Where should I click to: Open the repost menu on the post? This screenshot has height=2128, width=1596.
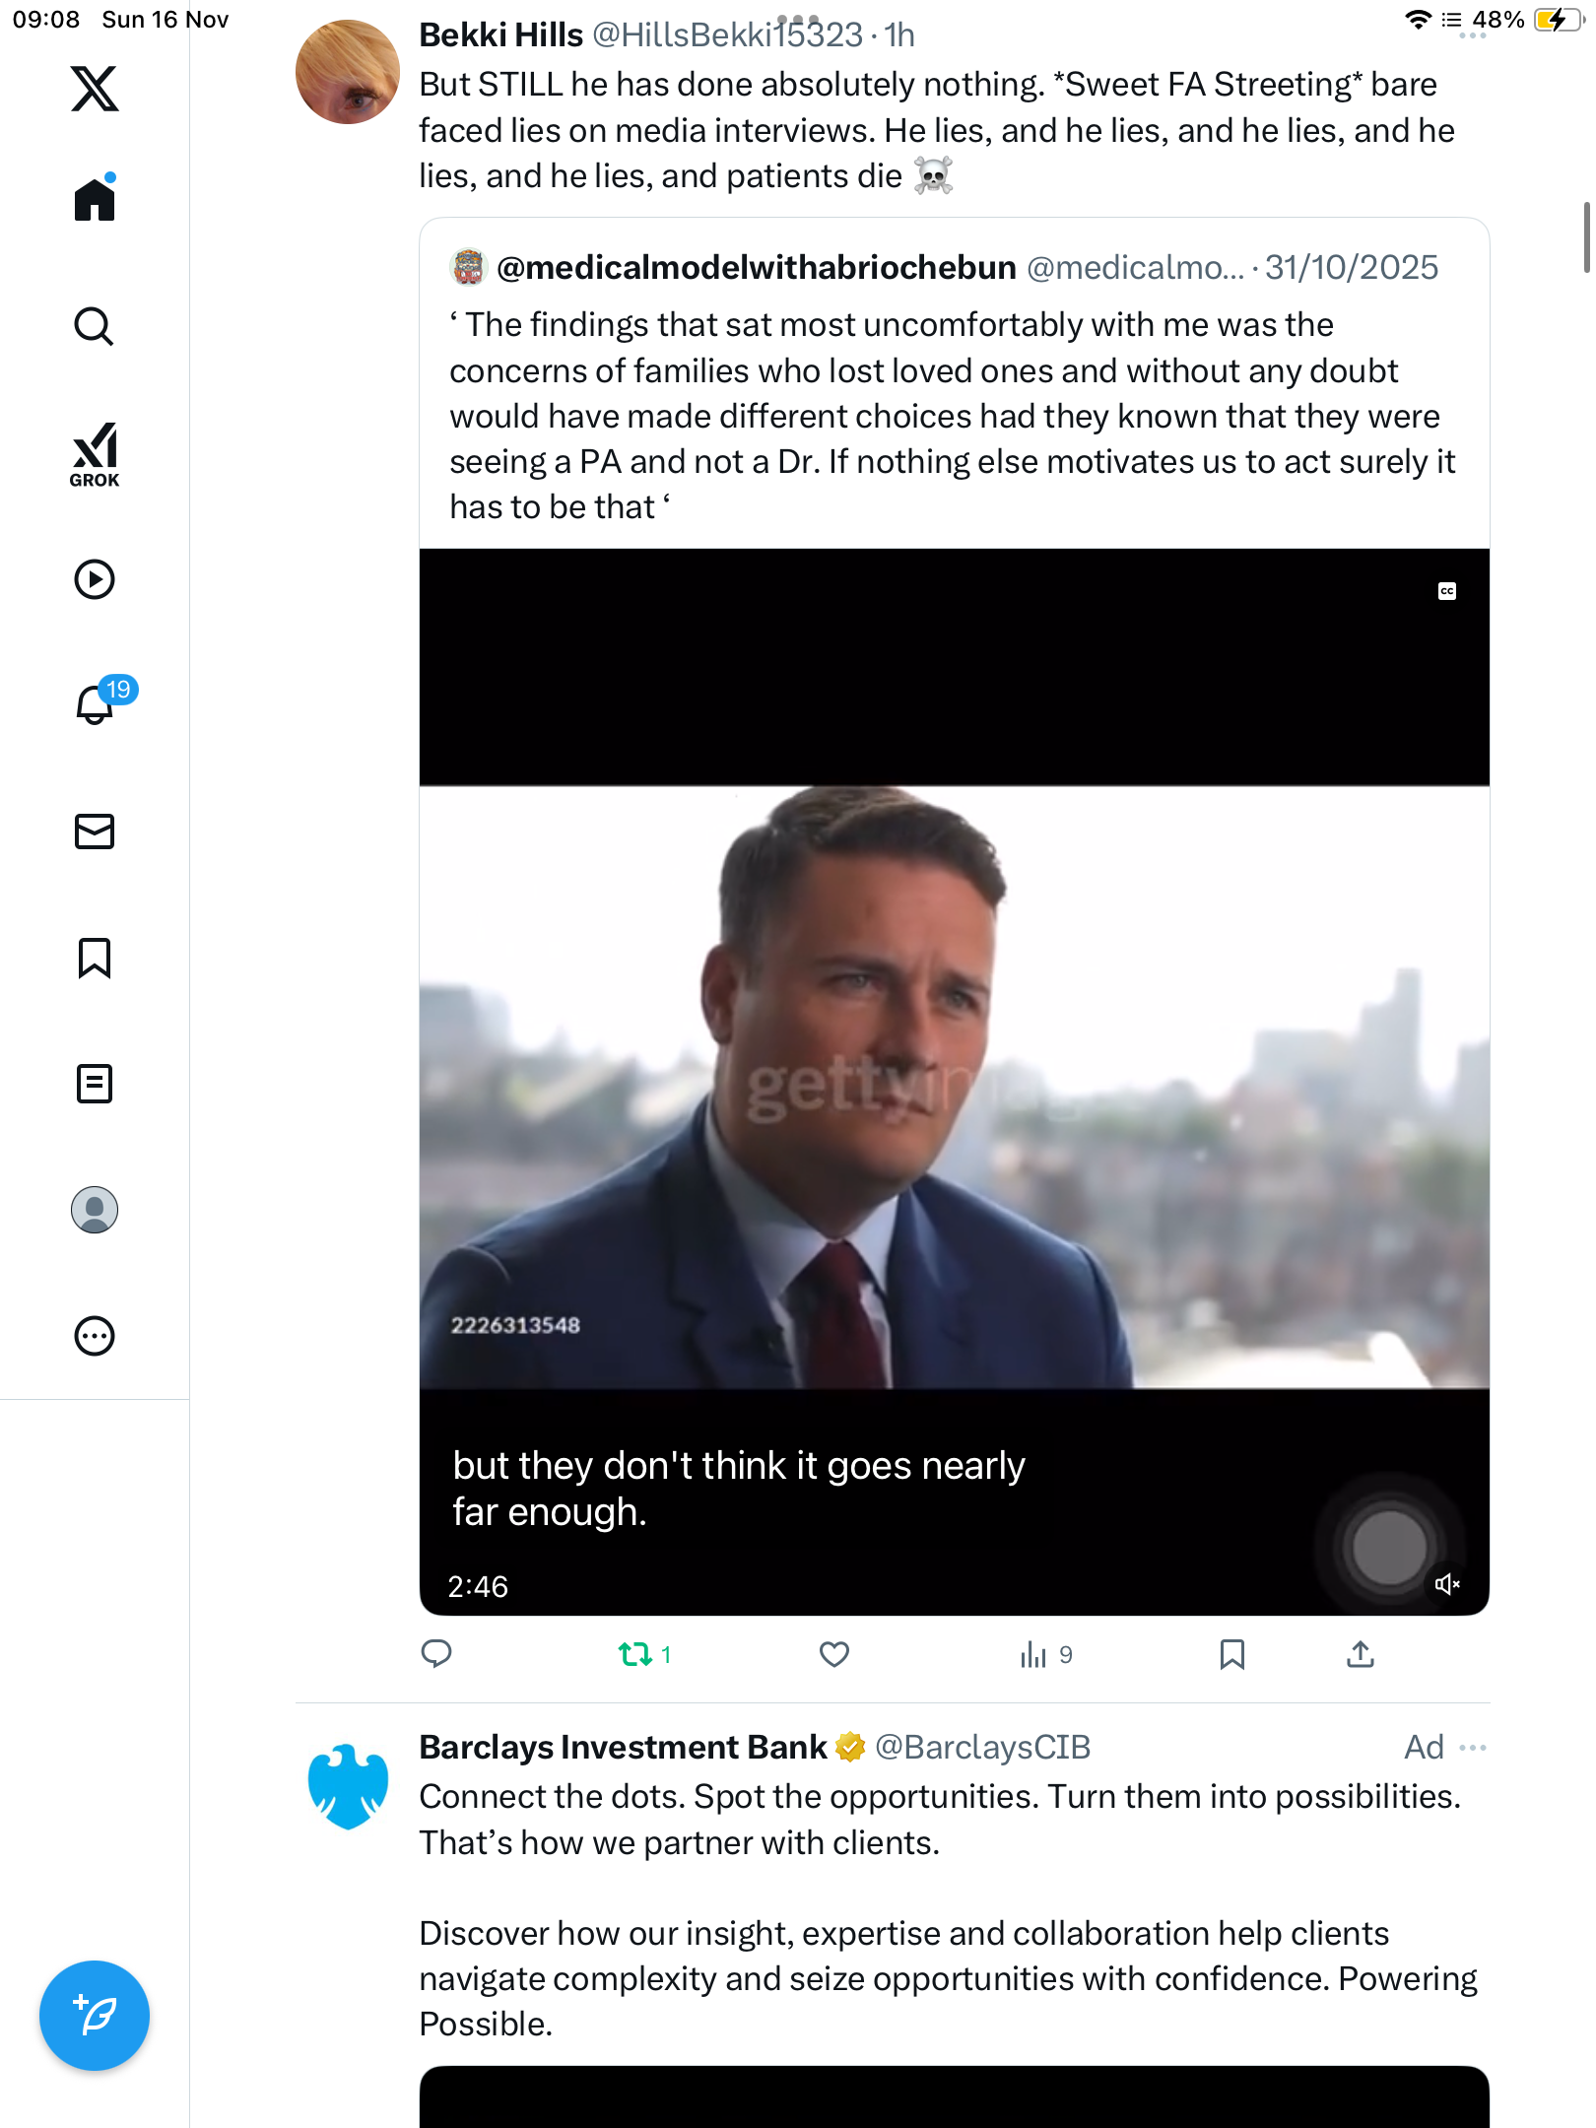pos(636,1654)
